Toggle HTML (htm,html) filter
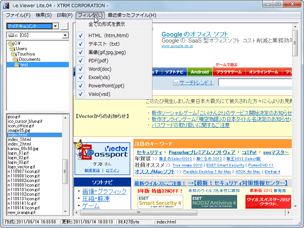 coord(114,35)
